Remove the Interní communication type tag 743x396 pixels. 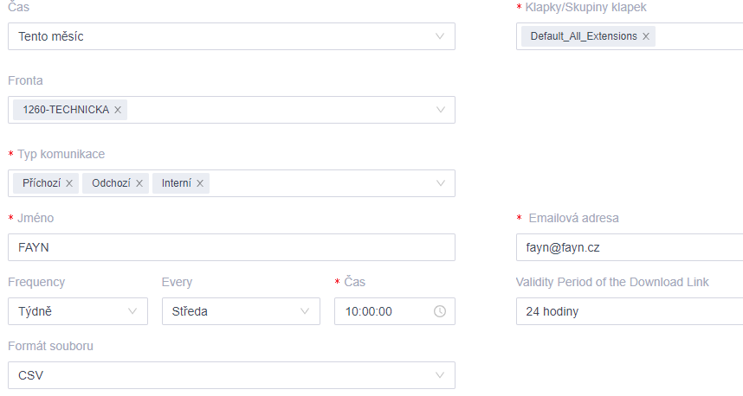pyautogui.click(x=200, y=183)
